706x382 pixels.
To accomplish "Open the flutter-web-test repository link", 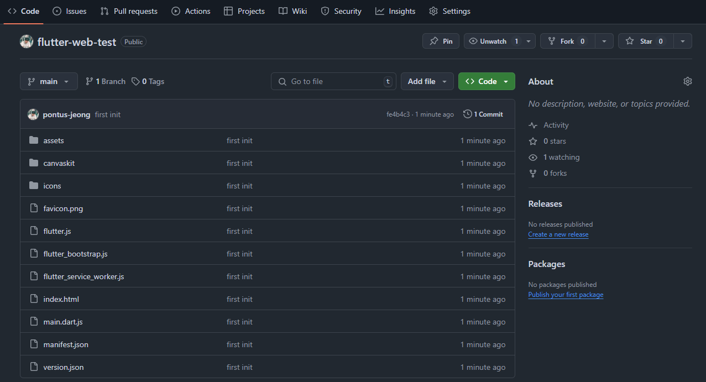I will [x=77, y=42].
